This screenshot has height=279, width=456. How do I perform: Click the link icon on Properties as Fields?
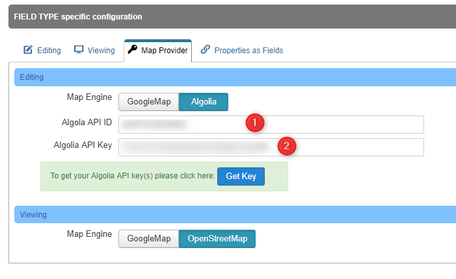click(206, 49)
